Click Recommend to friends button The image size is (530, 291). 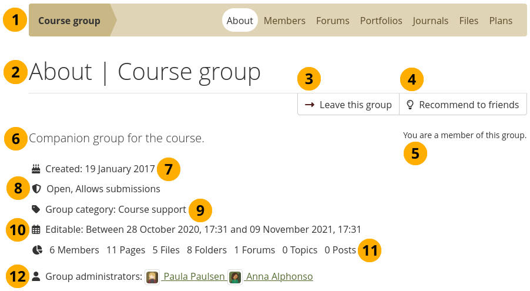click(463, 105)
